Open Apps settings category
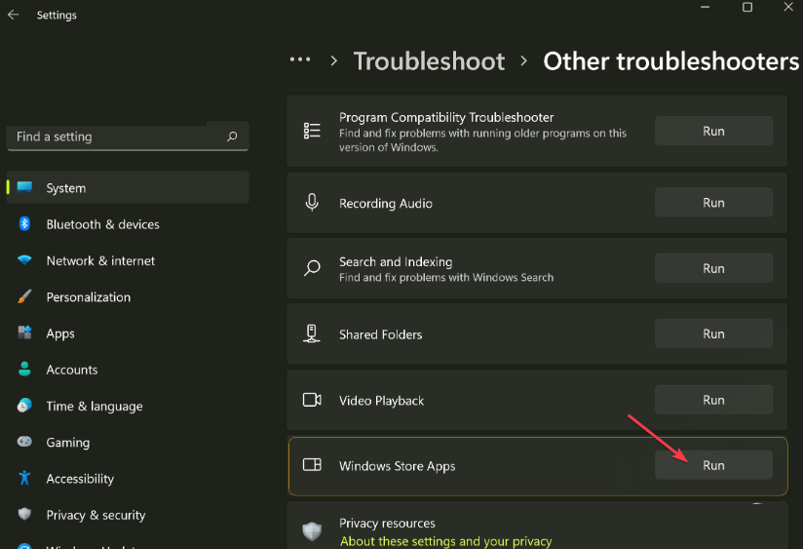 click(128, 333)
